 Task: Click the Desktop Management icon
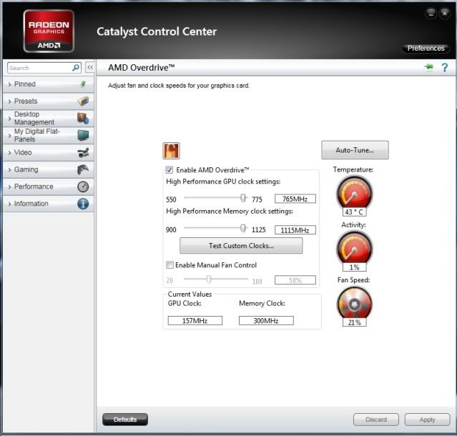(83, 118)
